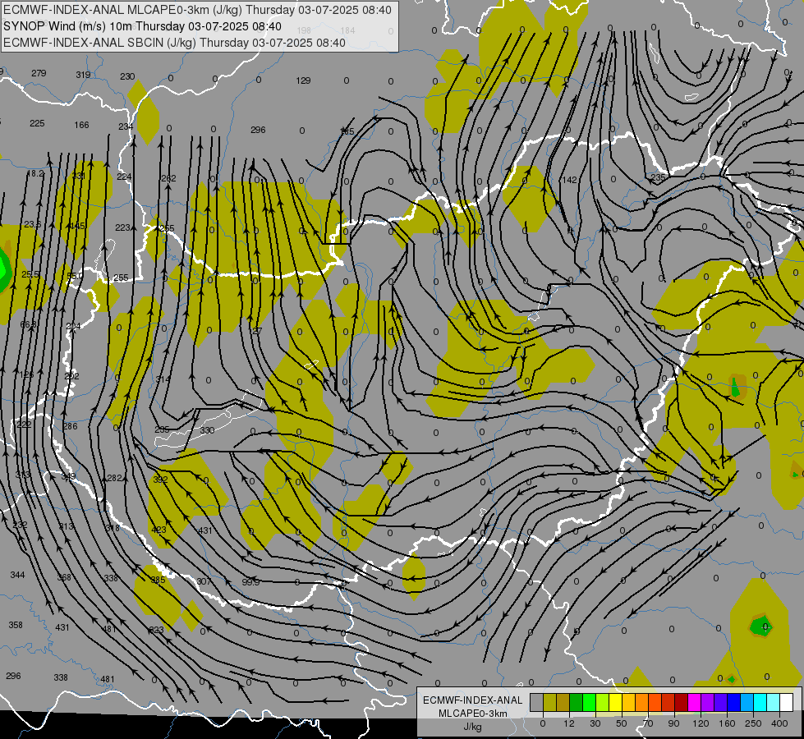804x739 pixels.
Task: Click the lime yellow-green legend swatch
Action: [603, 703]
